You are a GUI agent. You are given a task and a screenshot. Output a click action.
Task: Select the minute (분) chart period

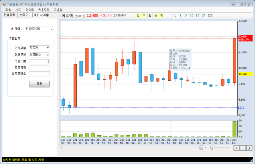[x=156, y=16]
